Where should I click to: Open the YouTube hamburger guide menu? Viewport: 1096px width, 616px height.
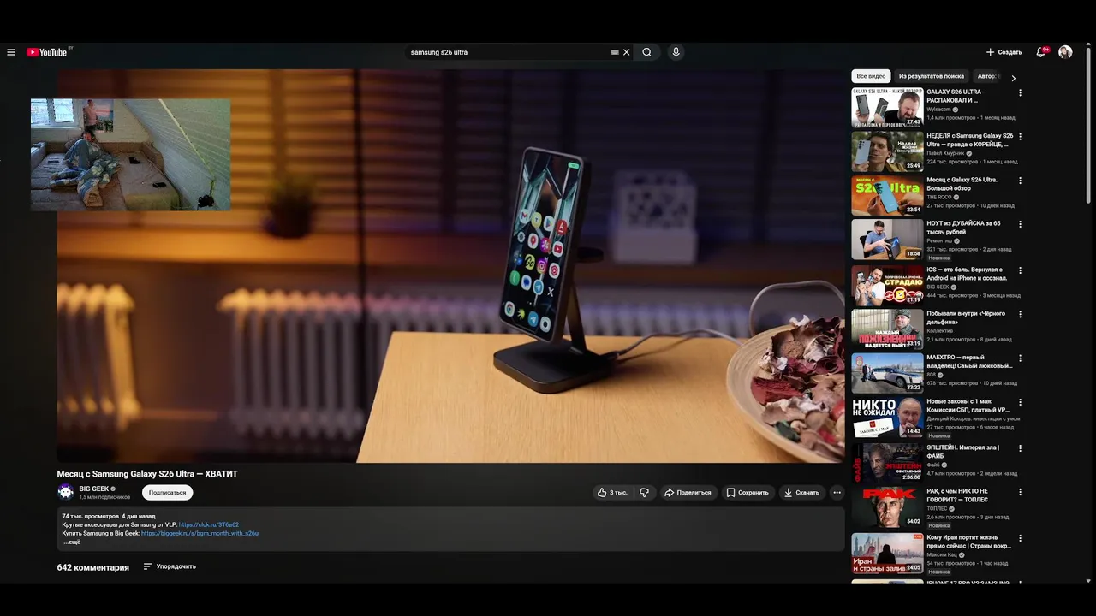pyautogui.click(x=11, y=52)
